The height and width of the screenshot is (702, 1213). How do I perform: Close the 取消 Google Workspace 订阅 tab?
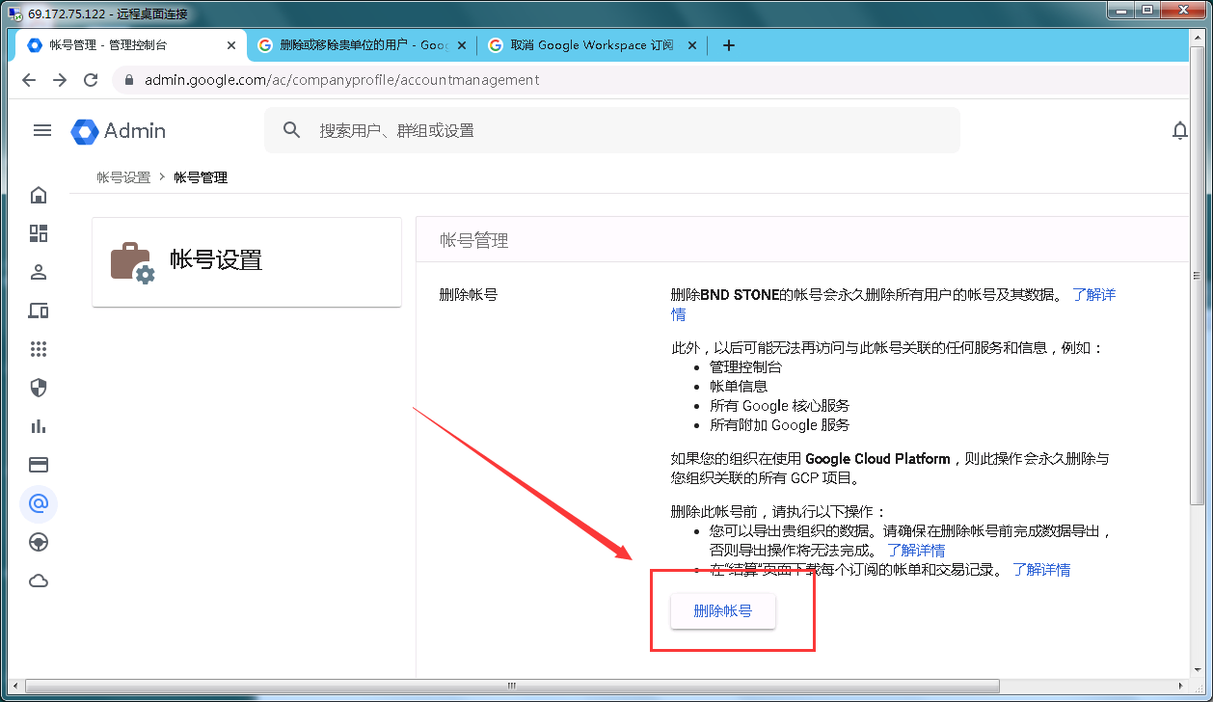tap(690, 45)
